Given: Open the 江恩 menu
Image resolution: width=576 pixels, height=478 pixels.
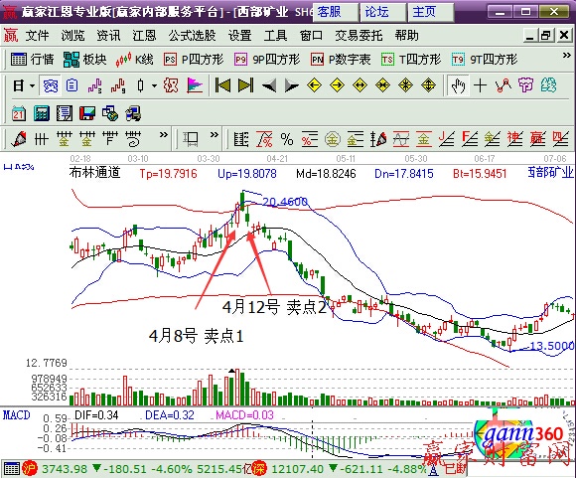Looking at the screenshot, I should (x=144, y=36).
